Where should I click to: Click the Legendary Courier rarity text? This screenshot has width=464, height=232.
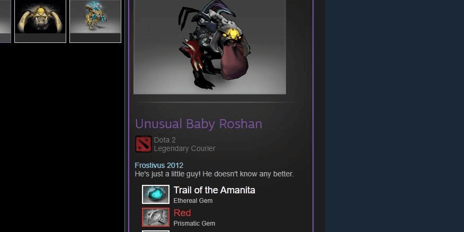click(185, 148)
